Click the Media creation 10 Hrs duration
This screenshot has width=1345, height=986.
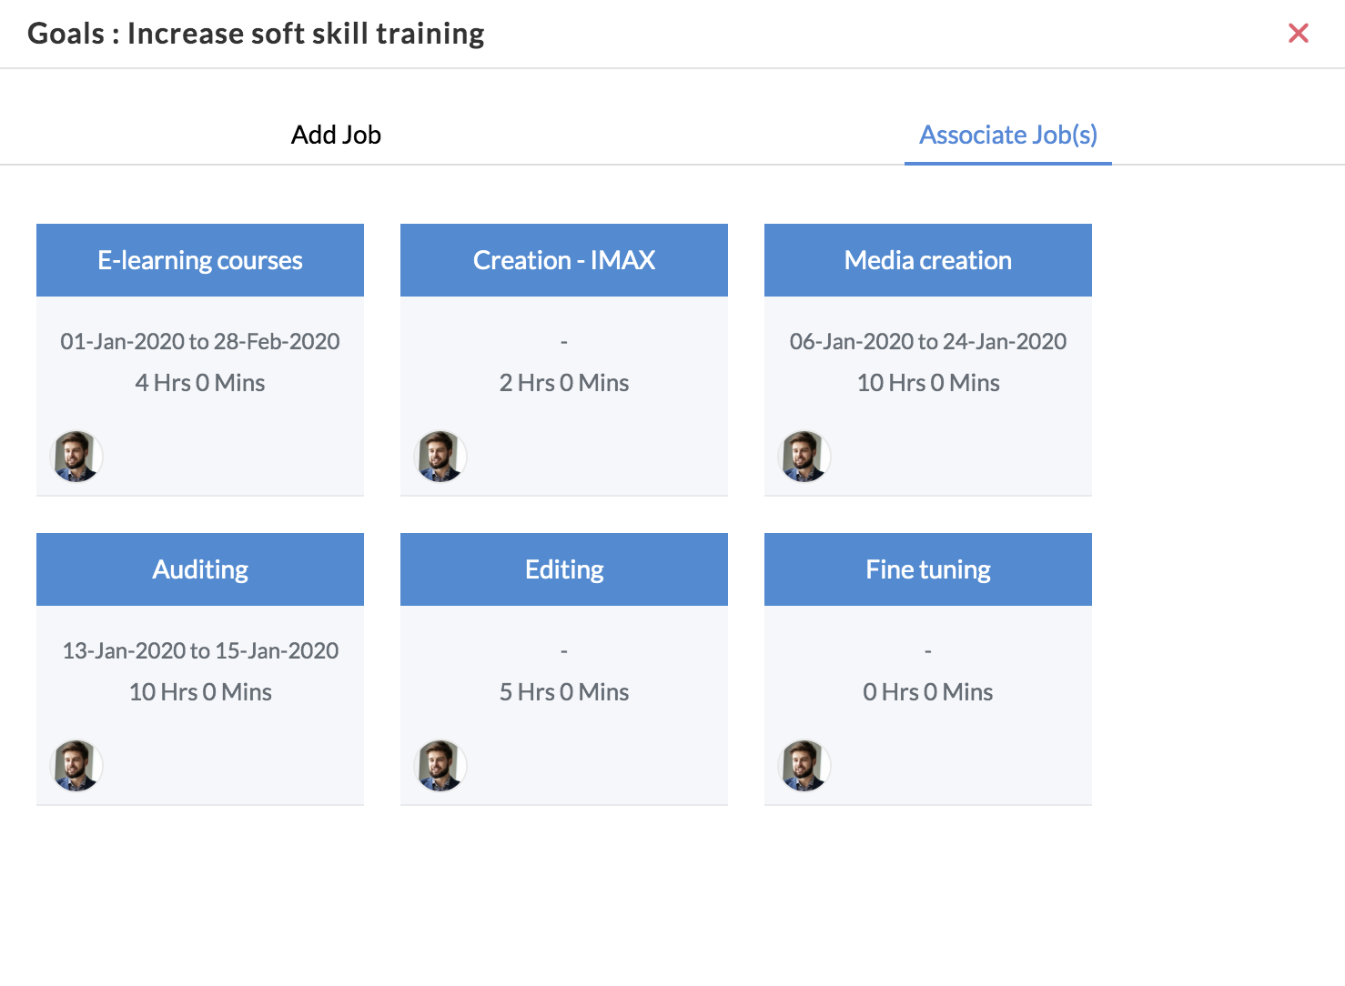tap(928, 383)
